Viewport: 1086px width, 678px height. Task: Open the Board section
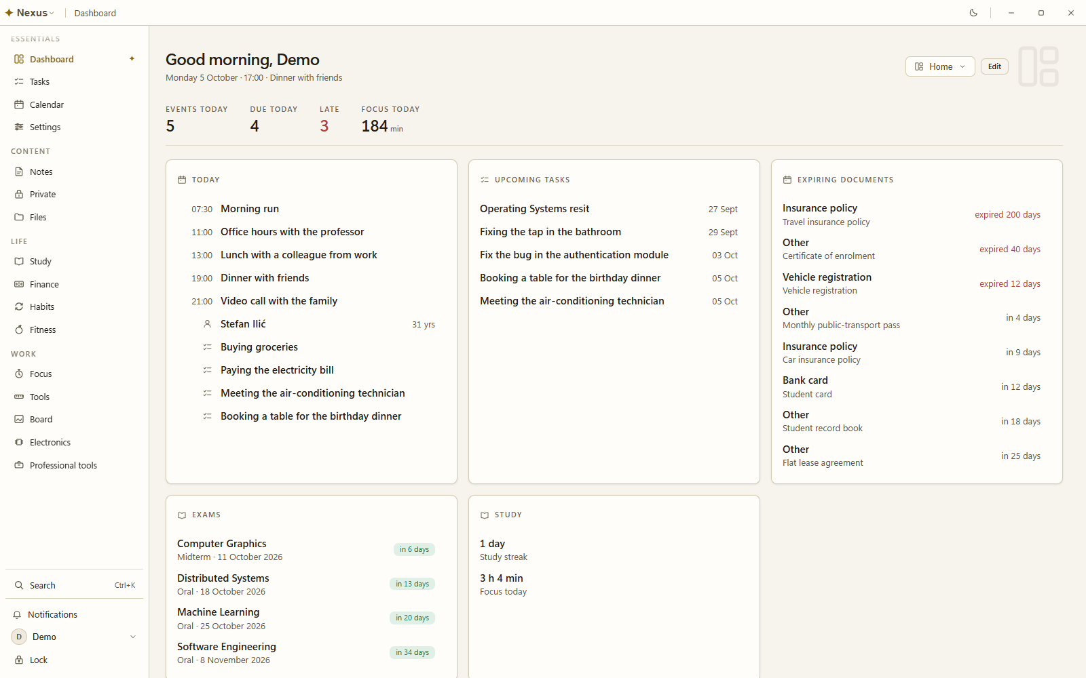coord(74,420)
